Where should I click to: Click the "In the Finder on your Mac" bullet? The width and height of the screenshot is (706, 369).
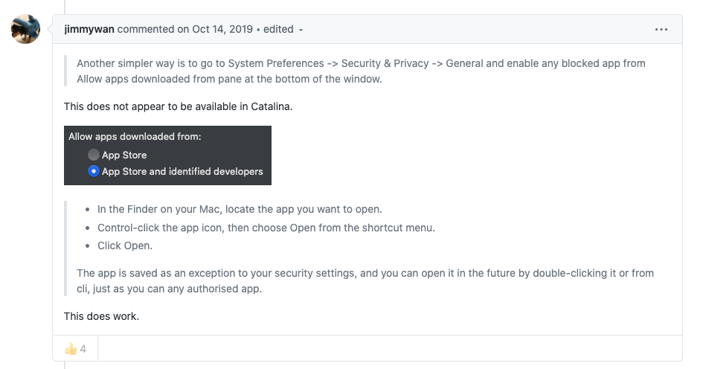click(240, 209)
